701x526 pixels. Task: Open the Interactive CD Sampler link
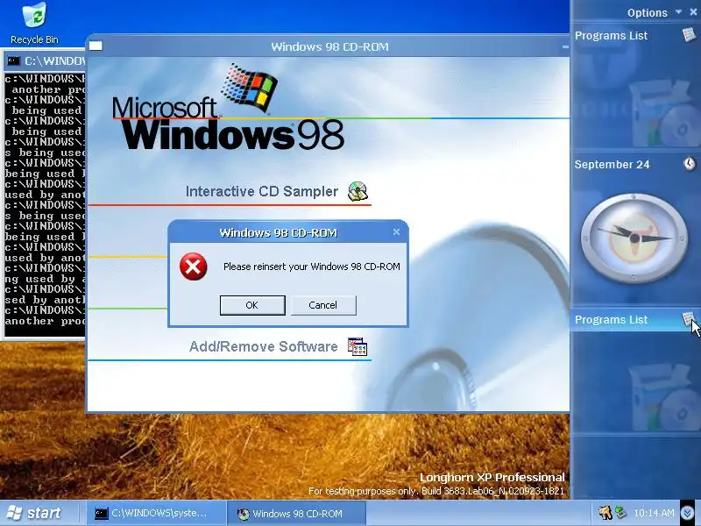point(261,191)
